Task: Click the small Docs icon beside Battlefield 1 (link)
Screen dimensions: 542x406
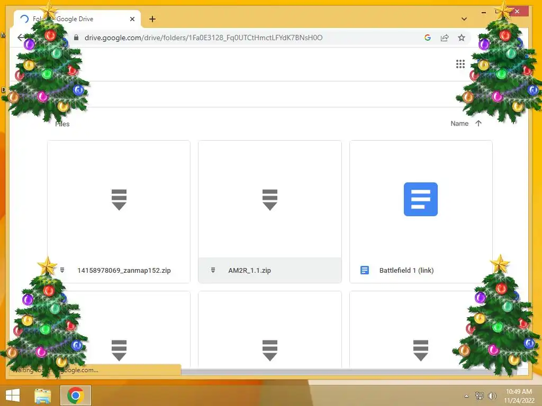Action: [x=365, y=270]
